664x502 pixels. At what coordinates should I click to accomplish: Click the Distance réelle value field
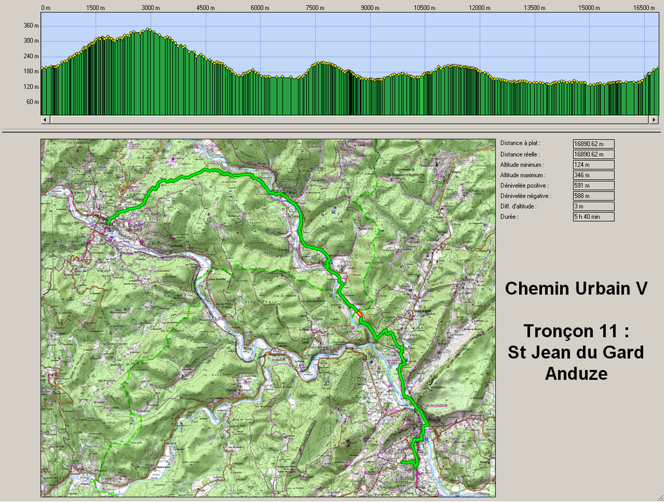(x=593, y=154)
